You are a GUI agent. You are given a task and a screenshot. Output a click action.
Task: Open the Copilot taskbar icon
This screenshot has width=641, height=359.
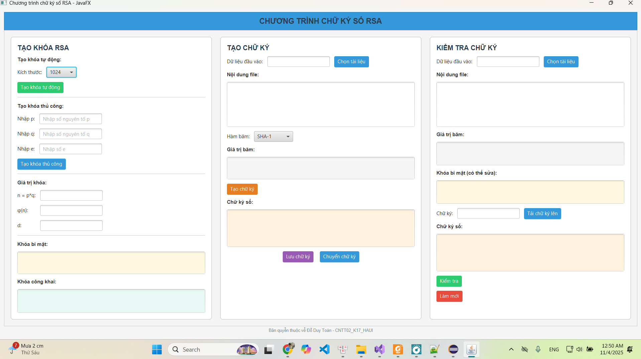tap(306, 349)
